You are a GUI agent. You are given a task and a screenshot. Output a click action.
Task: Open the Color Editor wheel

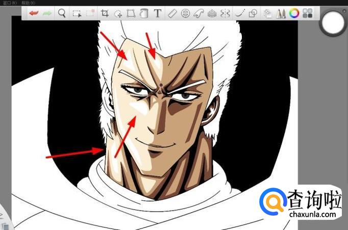tap(294, 13)
